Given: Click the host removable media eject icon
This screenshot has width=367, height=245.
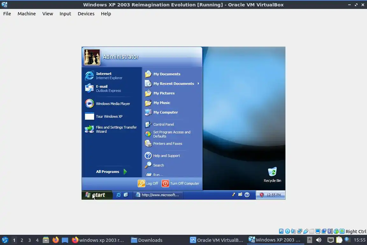Looking at the screenshot, I should (309, 240).
